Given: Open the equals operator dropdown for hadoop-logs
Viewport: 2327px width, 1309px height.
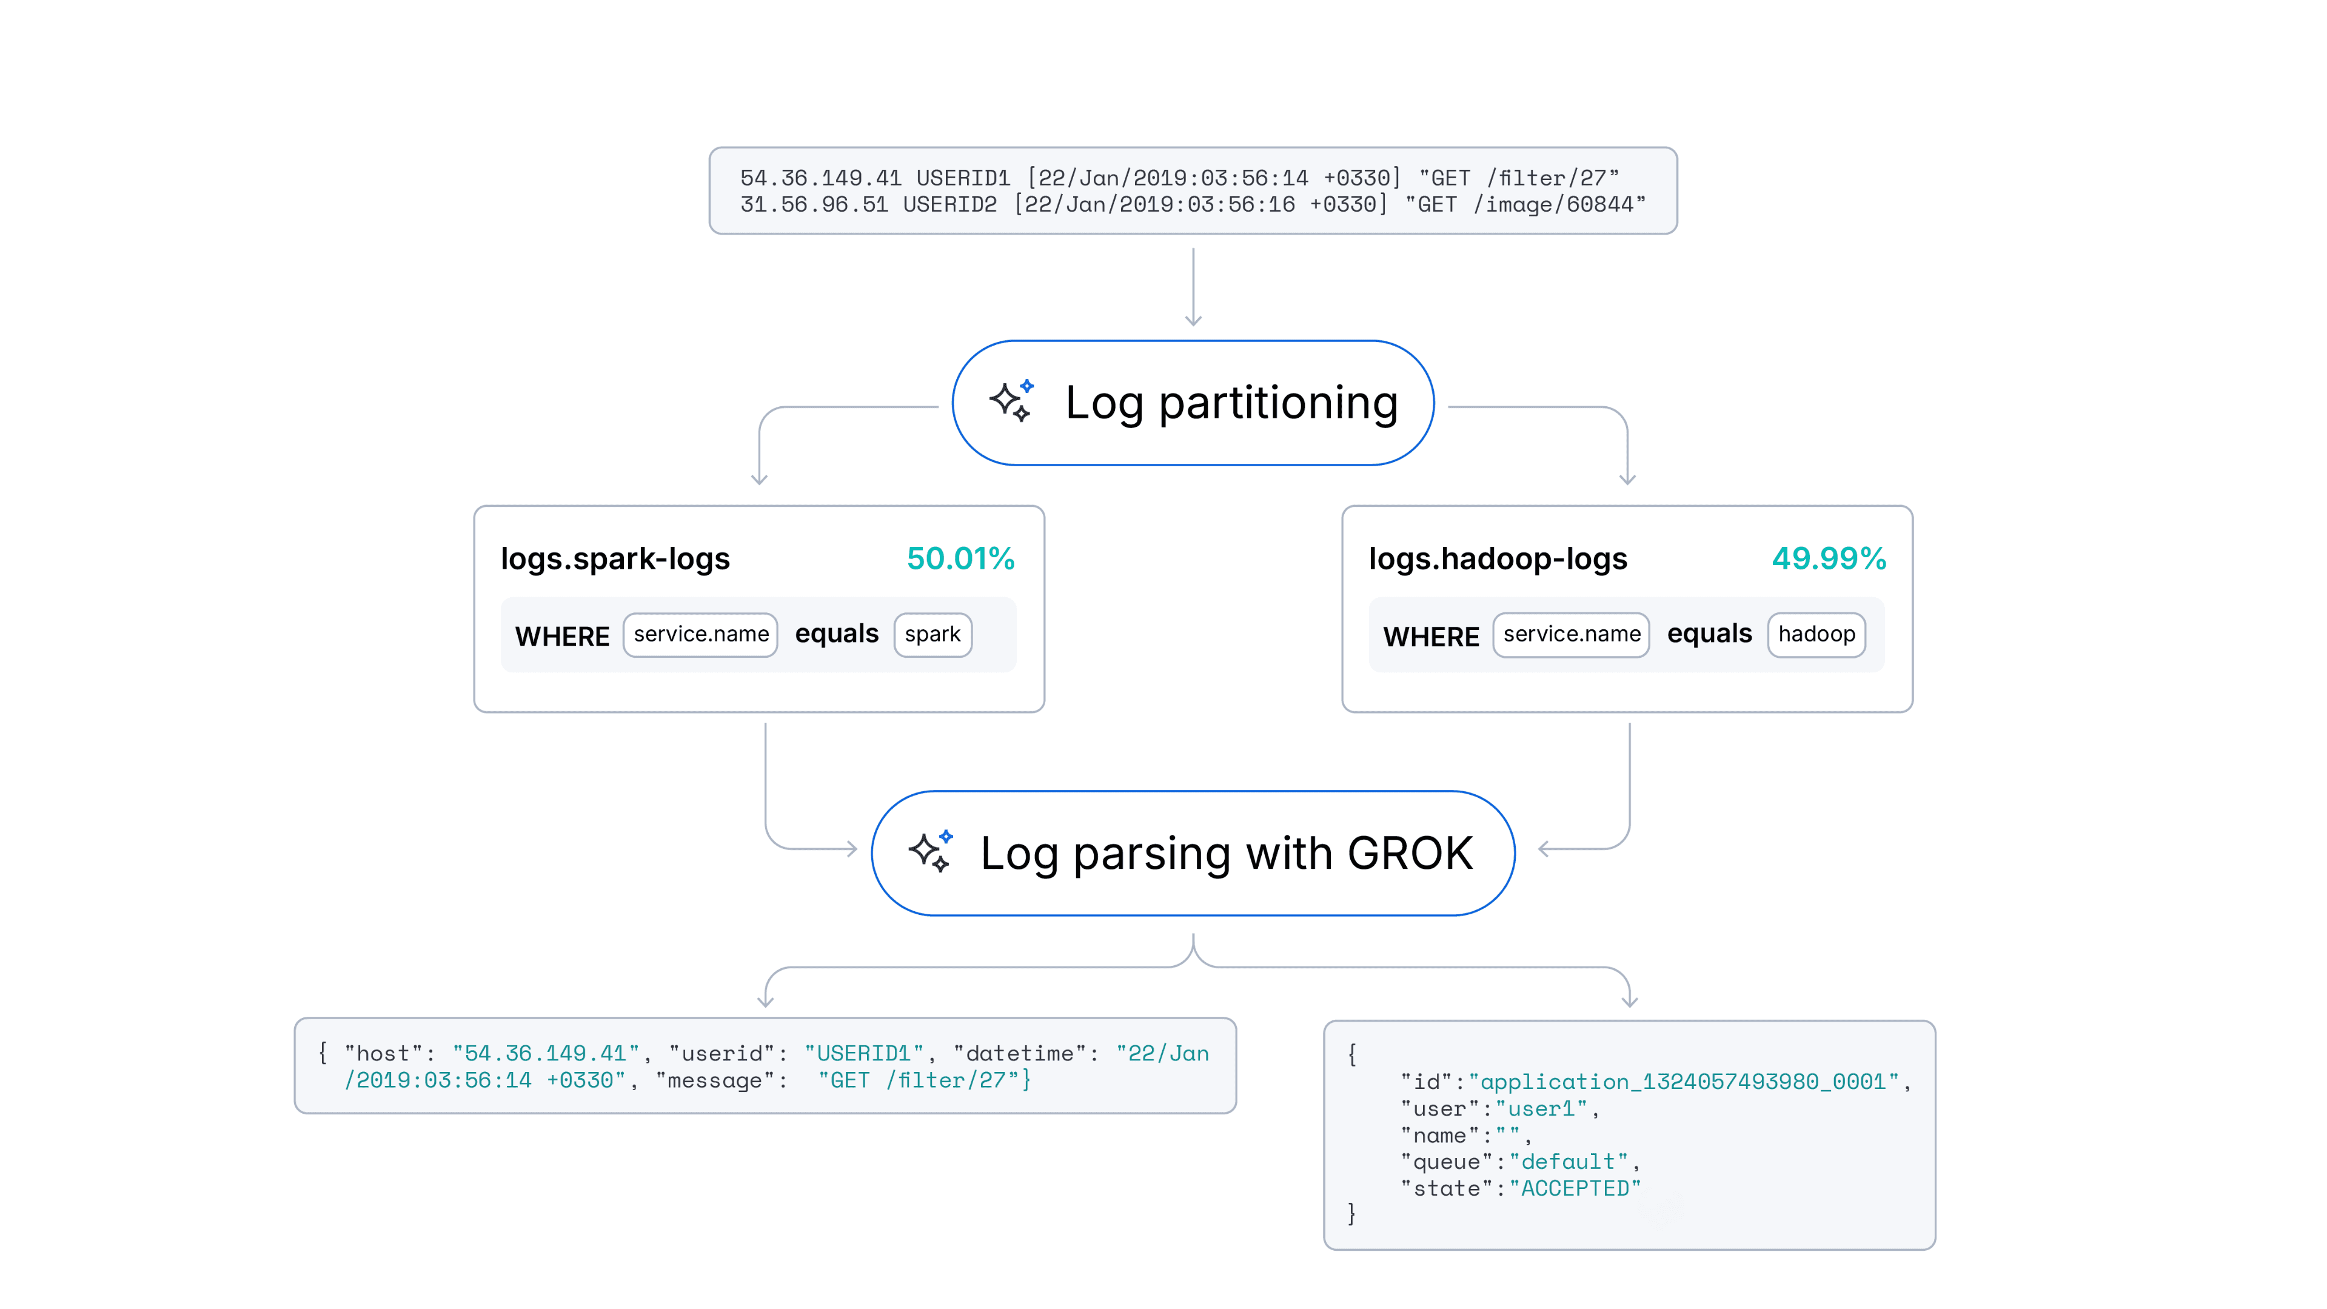Looking at the screenshot, I should coord(1709,634).
